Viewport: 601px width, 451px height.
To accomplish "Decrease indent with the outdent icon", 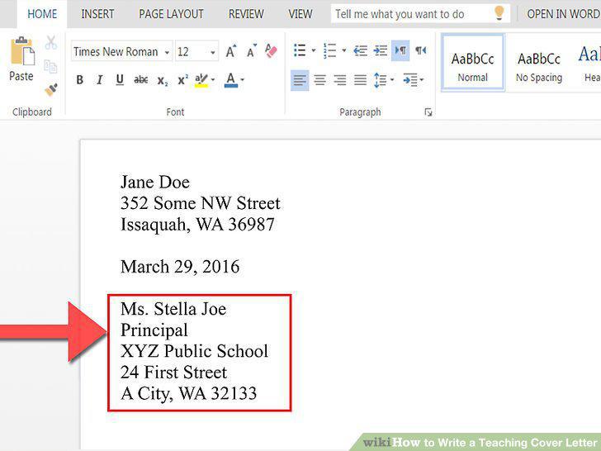I will (x=360, y=50).
